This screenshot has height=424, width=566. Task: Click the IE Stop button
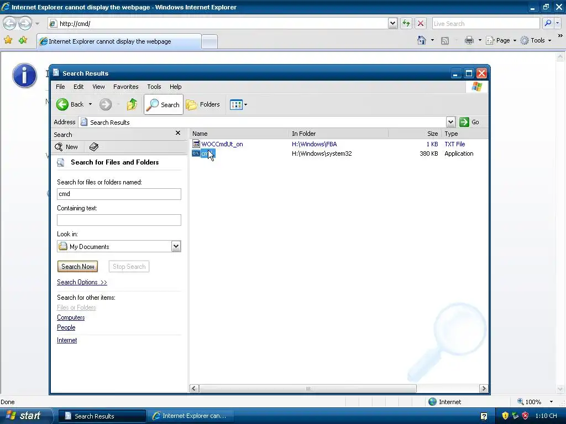coord(421,23)
